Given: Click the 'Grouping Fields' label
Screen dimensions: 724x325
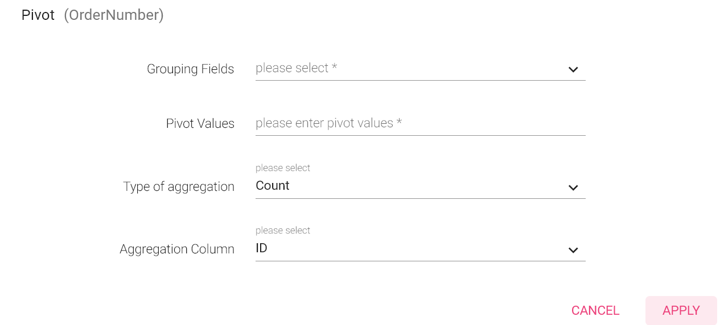Looking at the screenshot, I should 190,69.
